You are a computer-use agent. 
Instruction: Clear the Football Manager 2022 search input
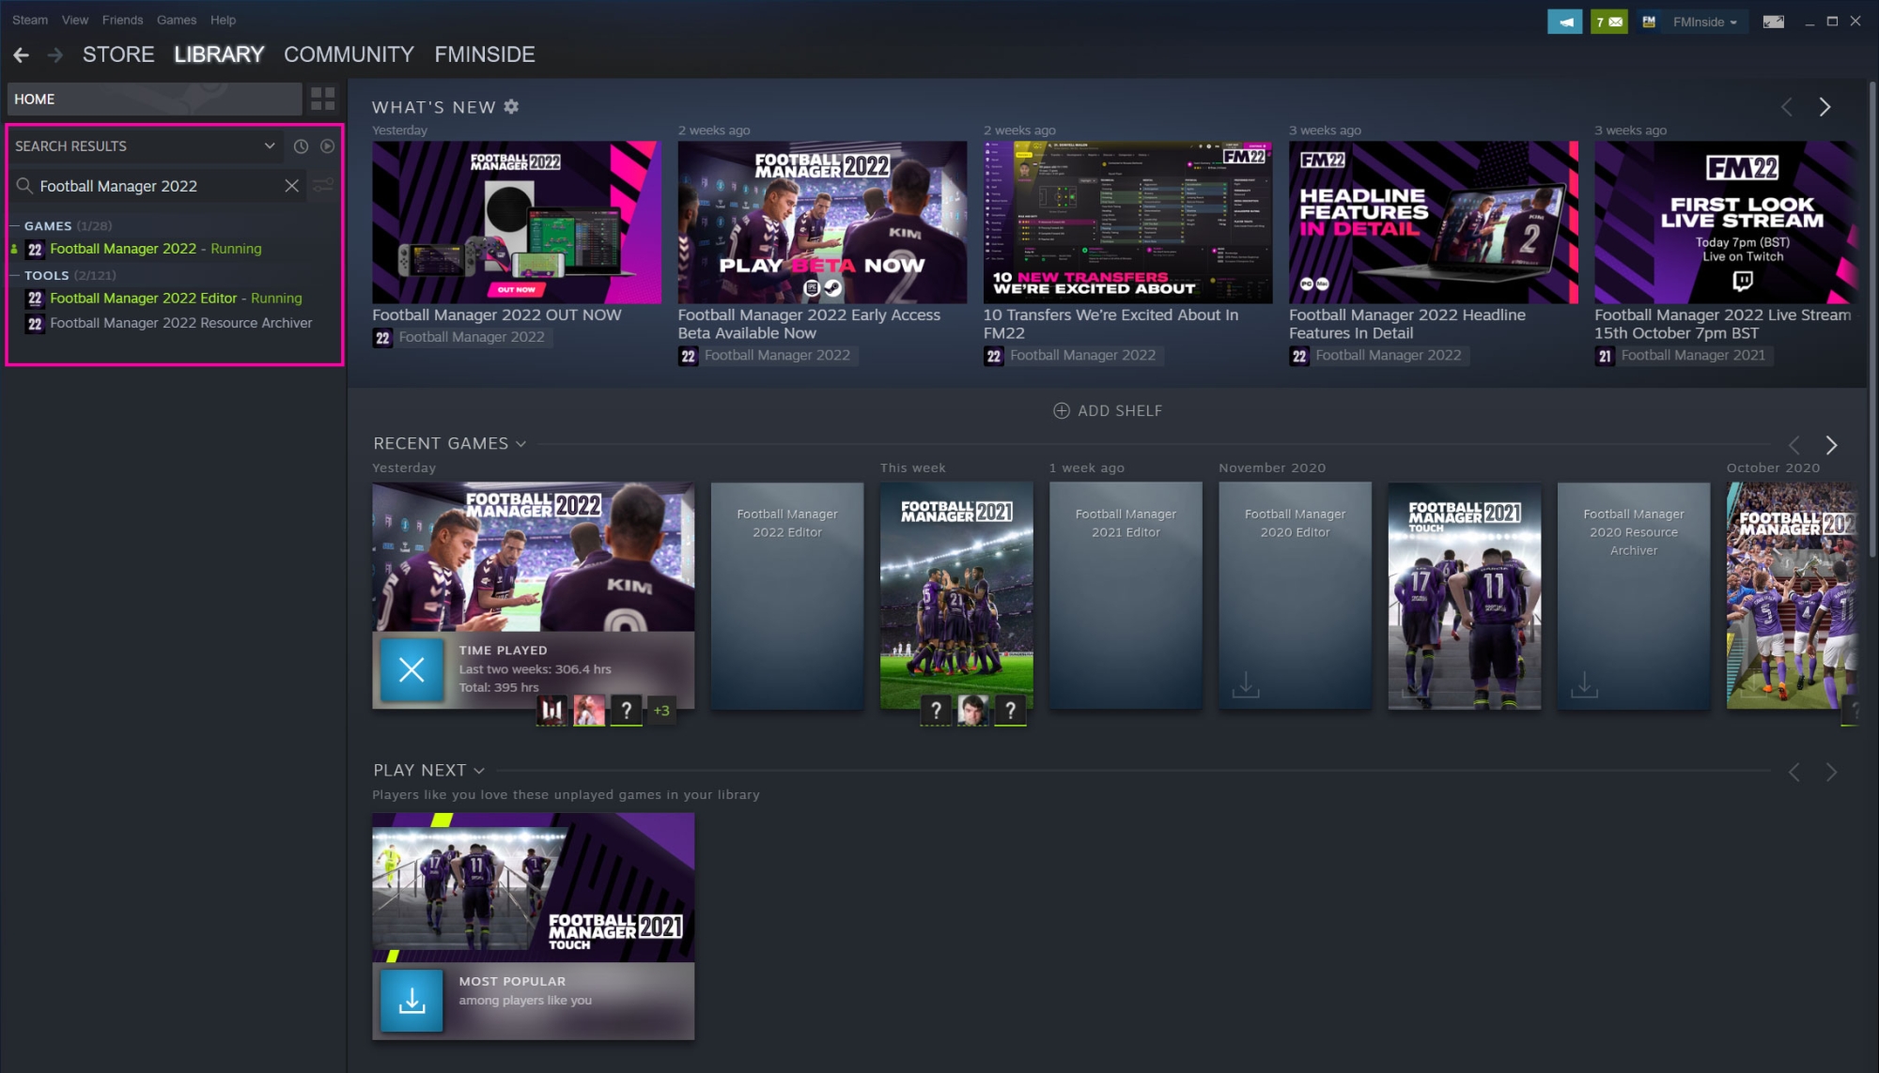[291, 186]
